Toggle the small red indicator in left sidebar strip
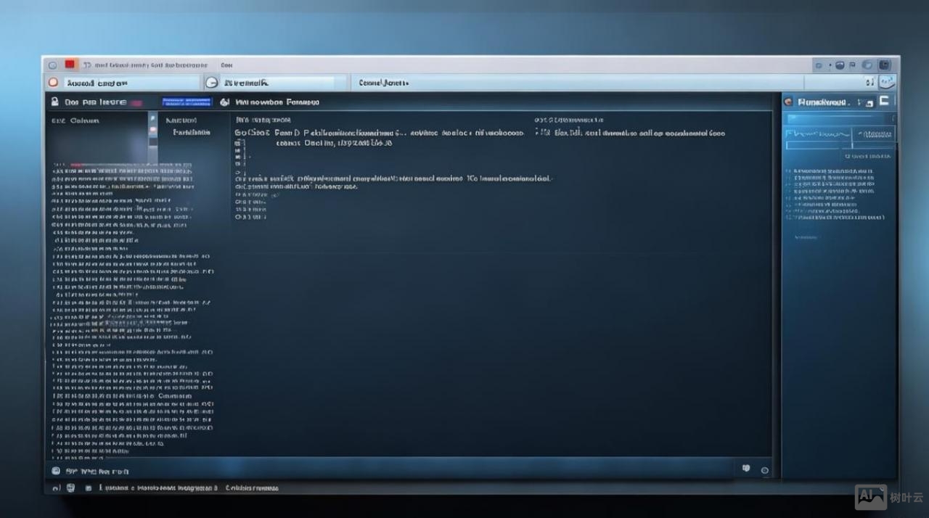929x518 pixels. tap(152, 129)
